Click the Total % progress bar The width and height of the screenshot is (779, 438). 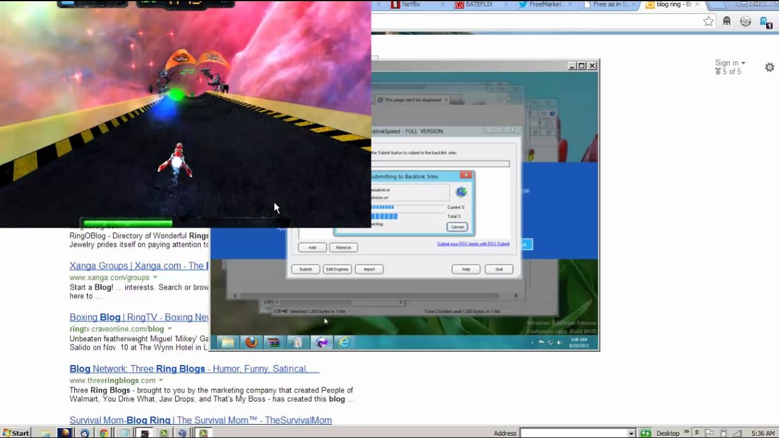pyautogui.click(x=408, y=216)
